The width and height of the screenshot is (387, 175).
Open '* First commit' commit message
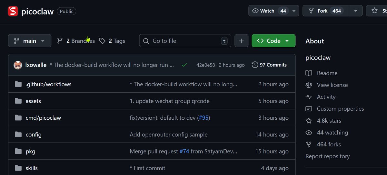tap(147, 168)
